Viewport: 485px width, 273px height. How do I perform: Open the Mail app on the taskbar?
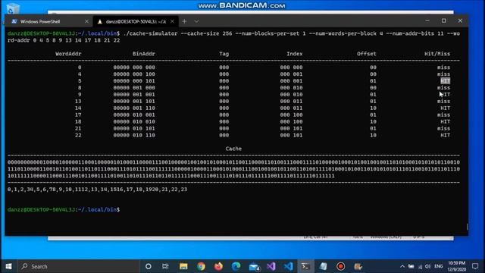254,266
